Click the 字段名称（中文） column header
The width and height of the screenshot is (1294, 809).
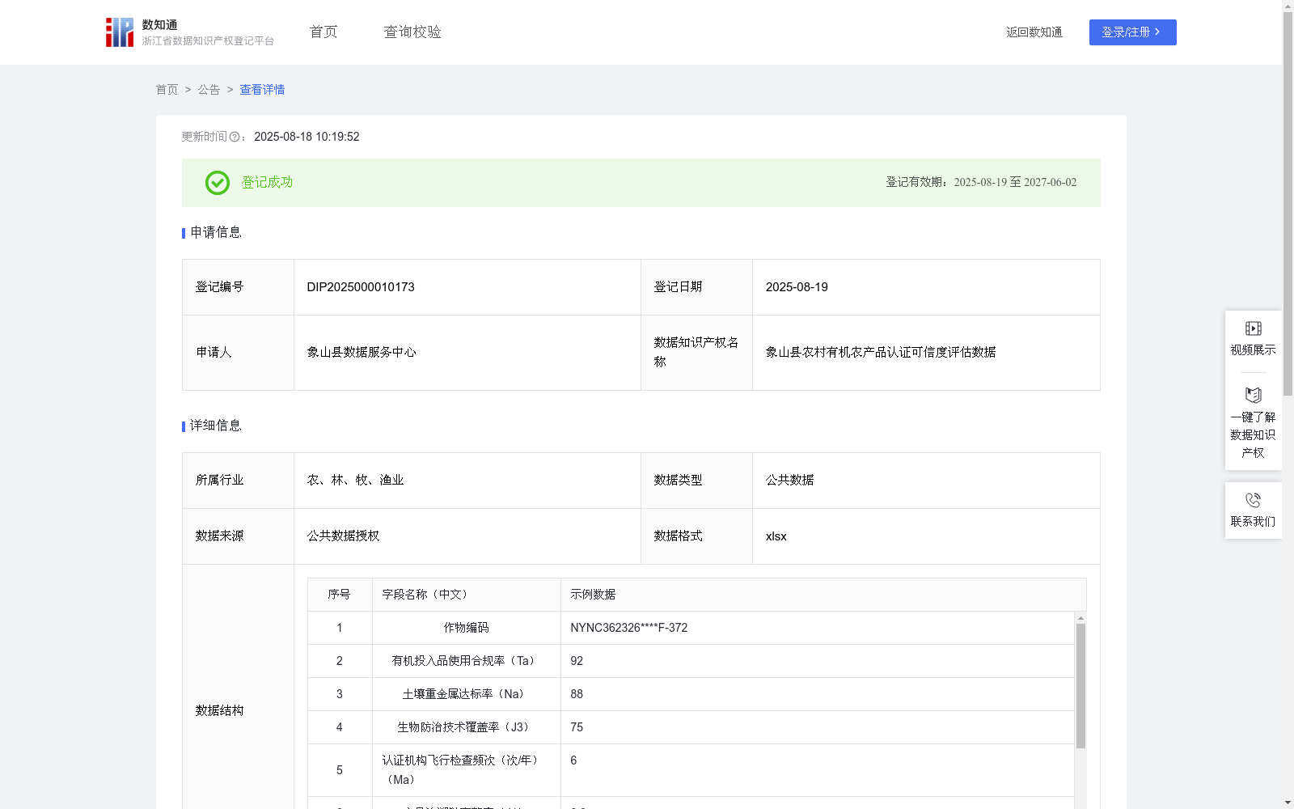pyautogui.click(x=467, y=595)
